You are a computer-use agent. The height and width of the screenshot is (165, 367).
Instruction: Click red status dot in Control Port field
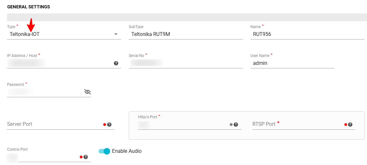pyautogui.click(x=81, y=157)
